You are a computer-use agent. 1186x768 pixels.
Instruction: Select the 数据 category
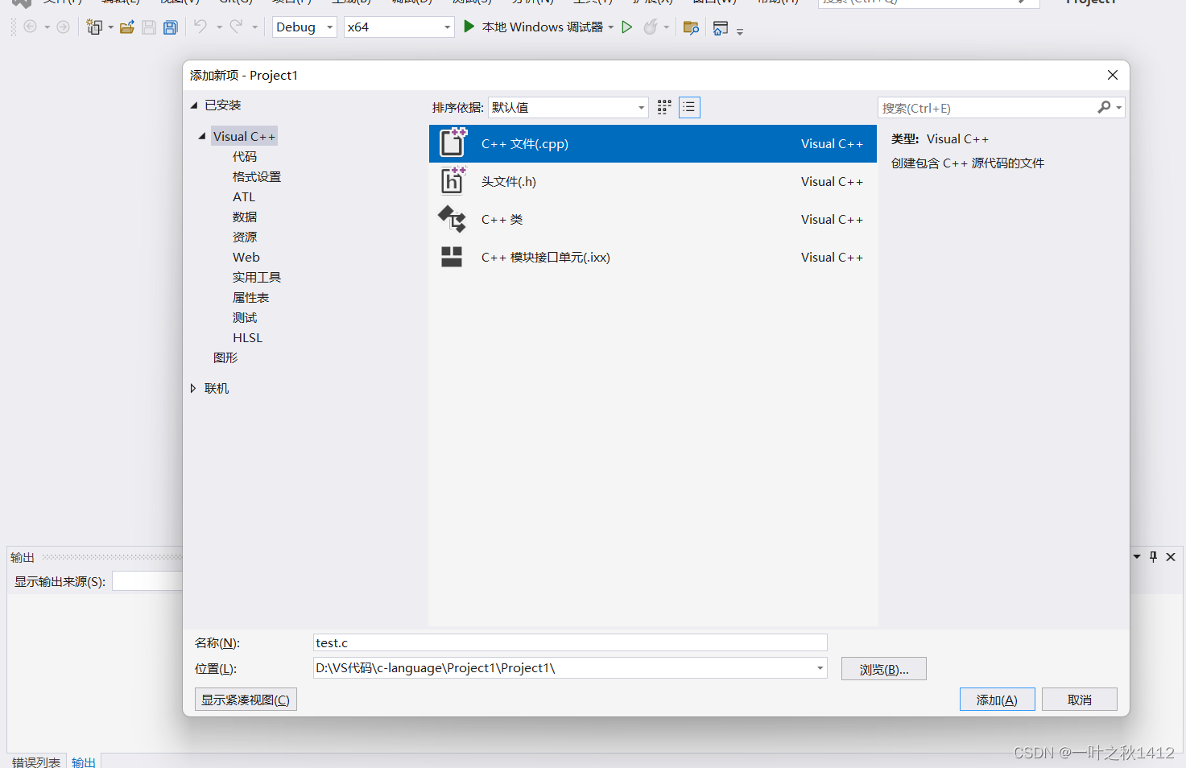click(245, 217)
